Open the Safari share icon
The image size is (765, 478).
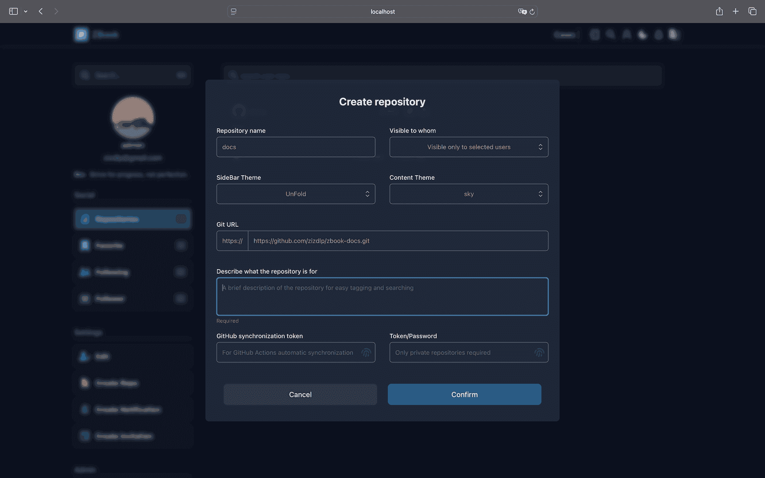coord(719,12)
